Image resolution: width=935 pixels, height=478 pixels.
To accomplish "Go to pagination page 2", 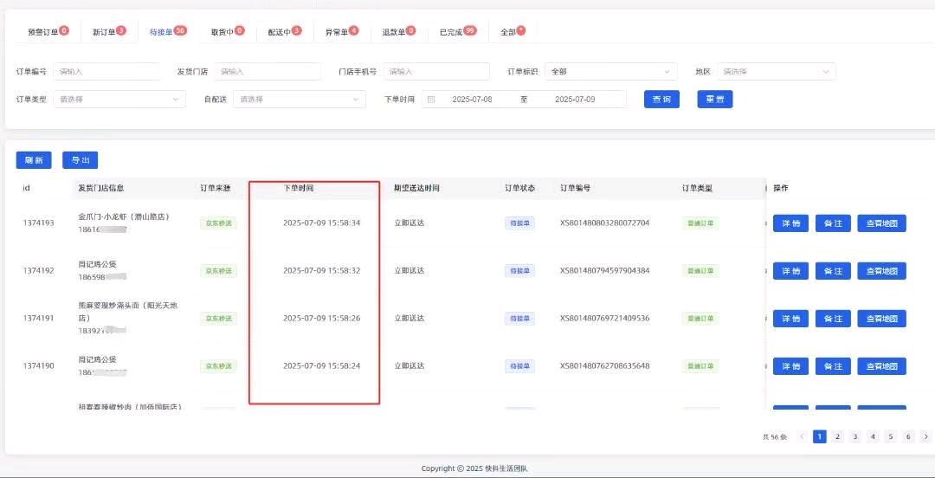I will click(837, 436).
